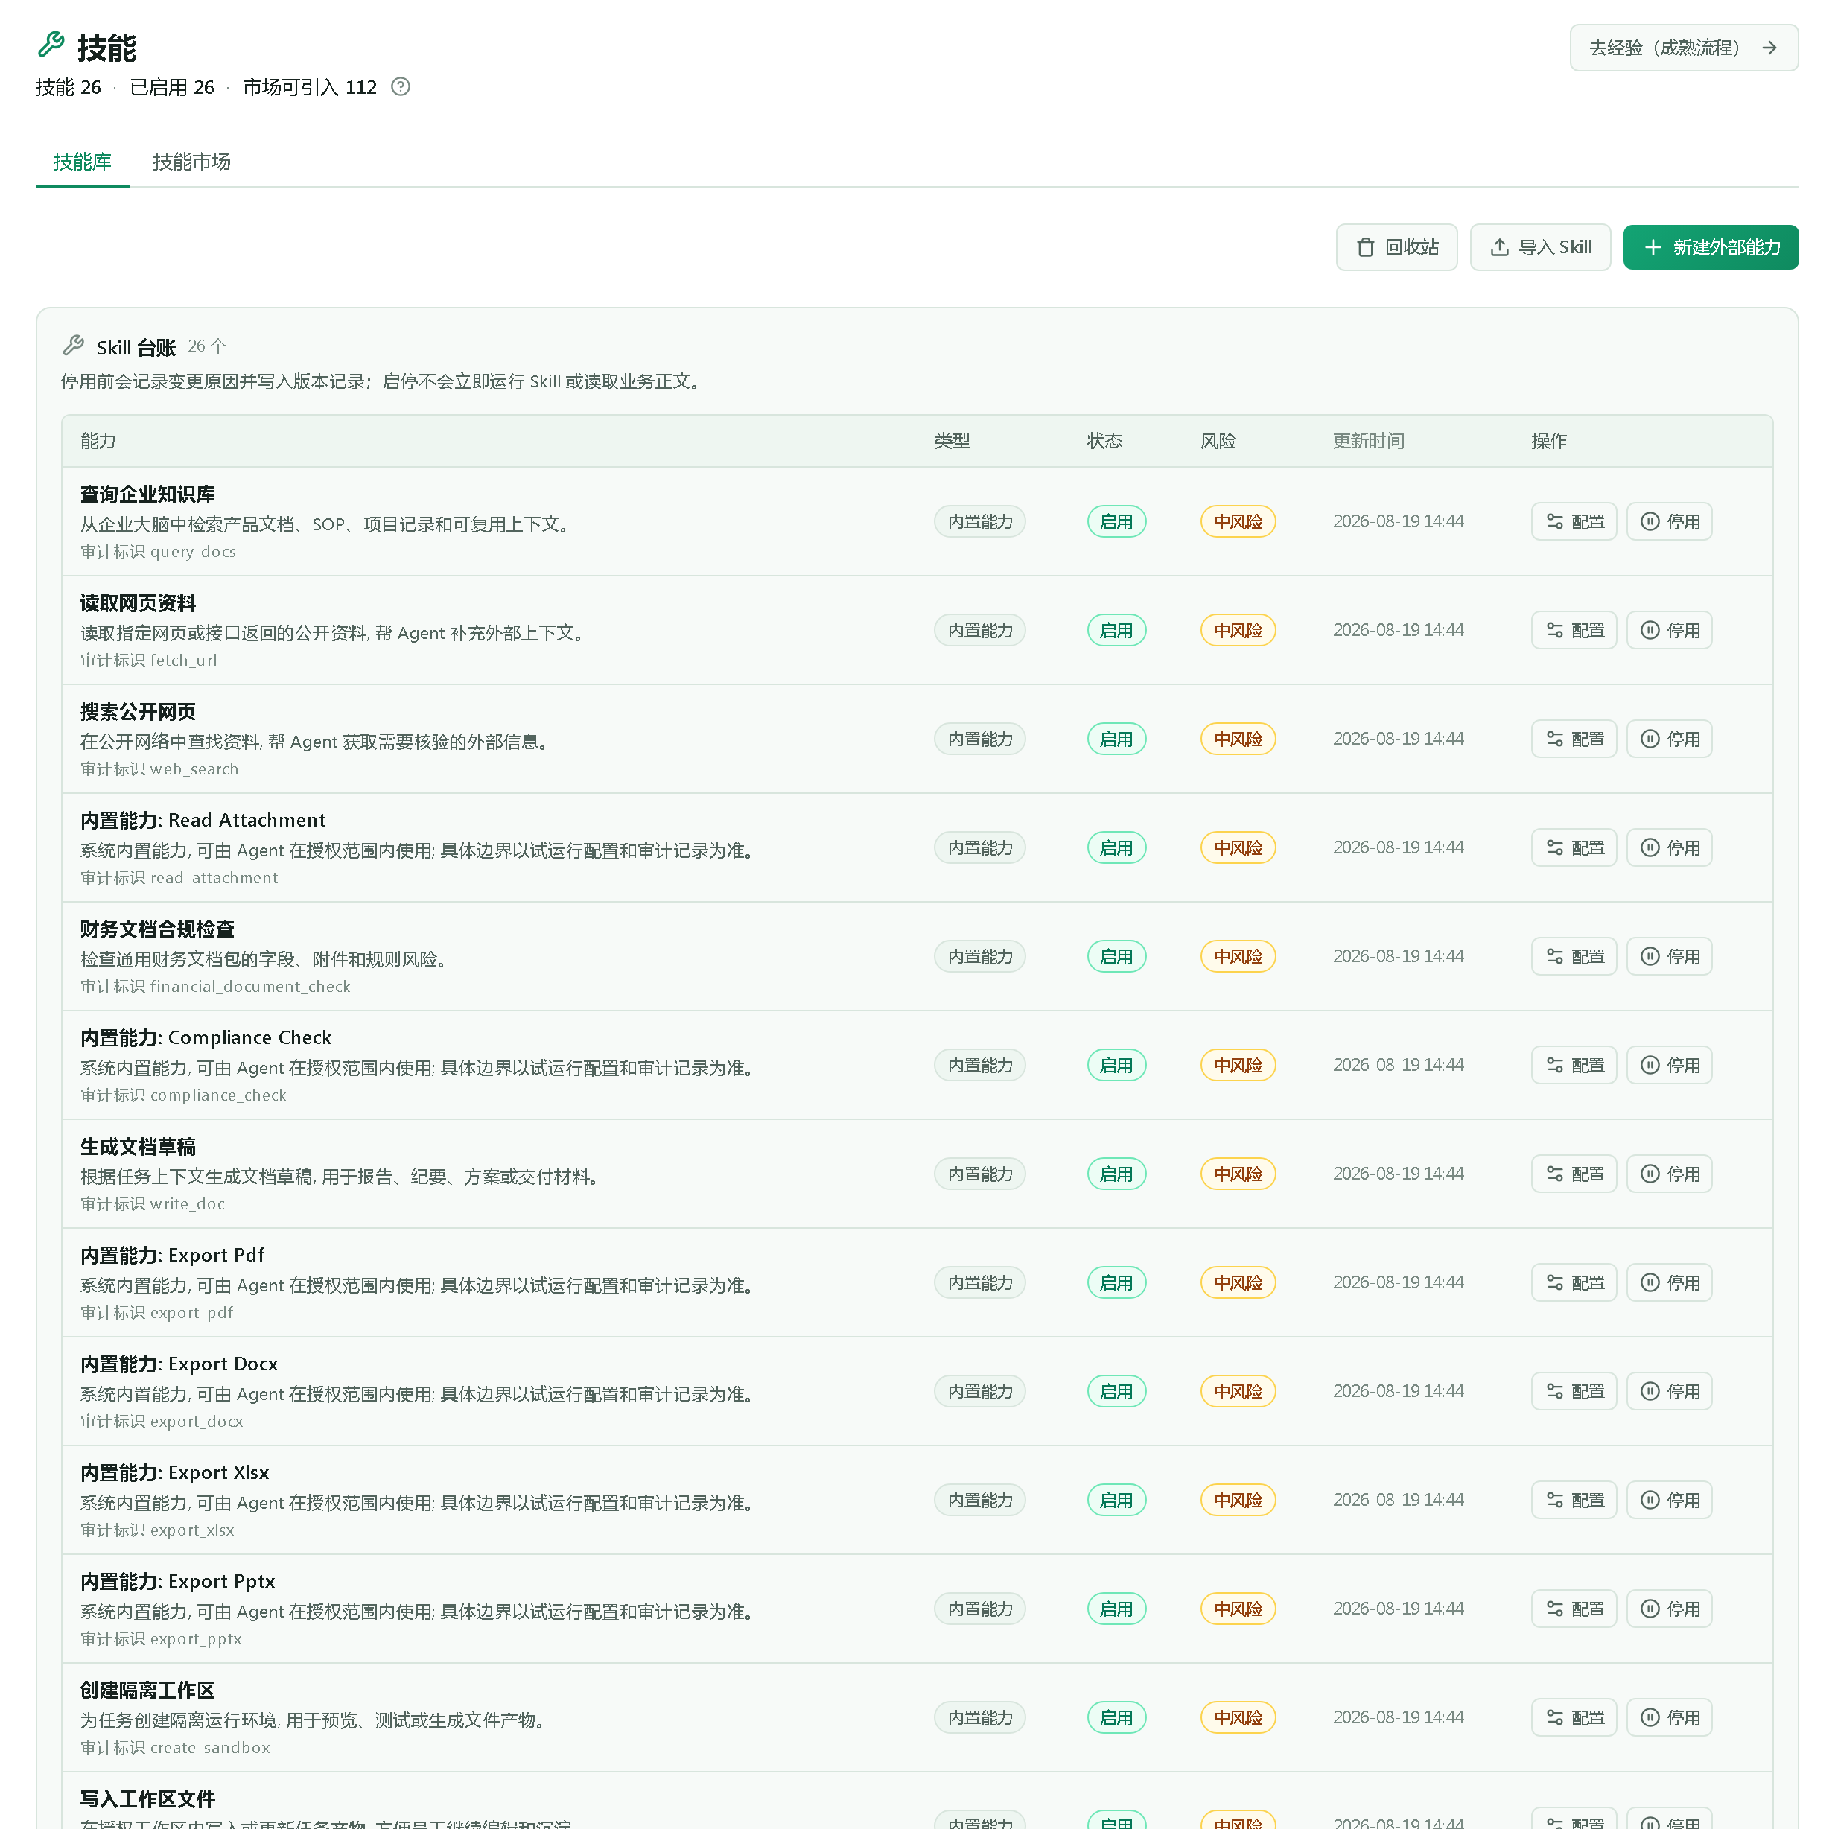This screenshot has height=1829, width=1835.
Task: Configure the 财务文档合规检查 skill
Action: point(1574,956)
